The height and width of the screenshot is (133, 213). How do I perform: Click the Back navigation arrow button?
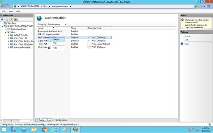click(x=3, y=6)
